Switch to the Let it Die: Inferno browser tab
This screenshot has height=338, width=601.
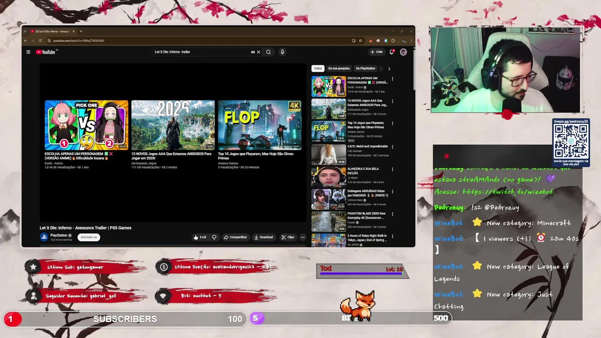(x=53, y=31)
